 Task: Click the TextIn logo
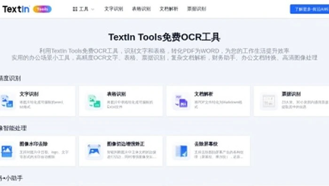pos(16,9)
